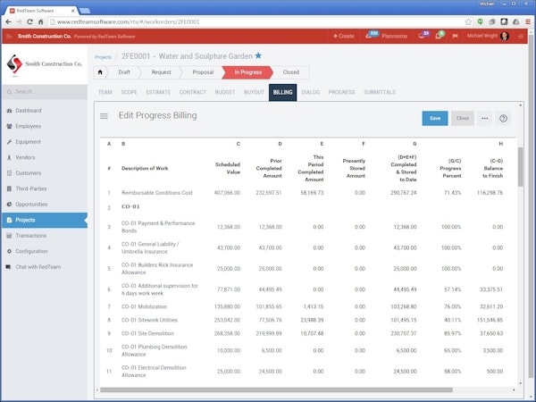Close the RedTeam Software browser tab

pyautogui.click(x=73, y=11)
